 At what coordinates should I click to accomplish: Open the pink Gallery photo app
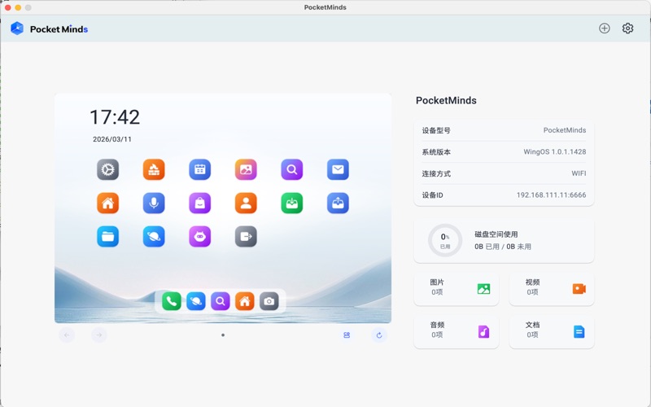[x=246, y=169]
